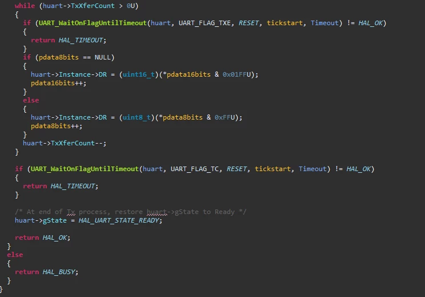Click the 'while' keyword in the loop header
This screenshot has width=425, height=297.
pos(25,6)
